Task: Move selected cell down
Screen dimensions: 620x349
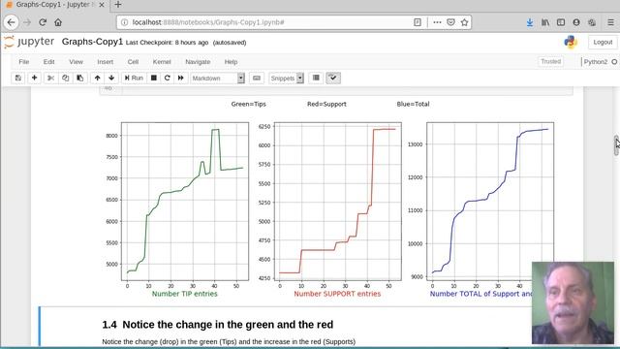Action: pyautogui.click(x=111, y=78)
